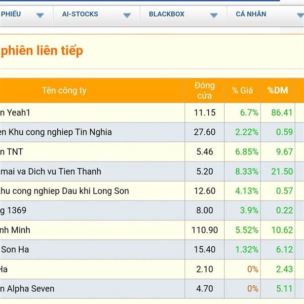Expand the CÁ NHÂN dropdown arrow
The width and height of the screenshot is (304, 304).
click(300, 15)
